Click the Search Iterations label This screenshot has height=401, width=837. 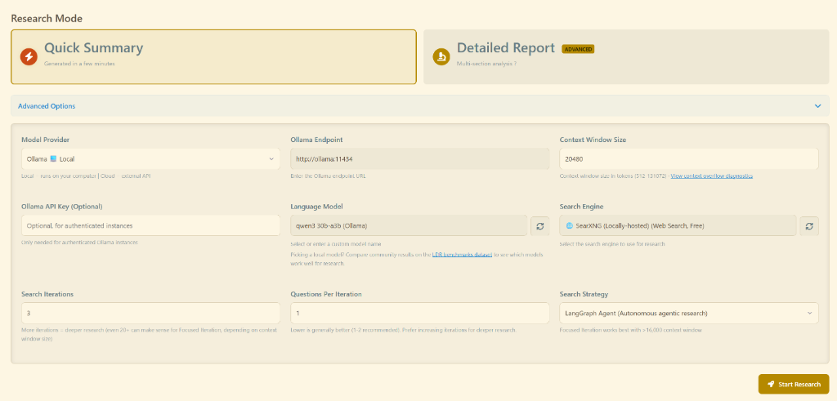[47, 294]
